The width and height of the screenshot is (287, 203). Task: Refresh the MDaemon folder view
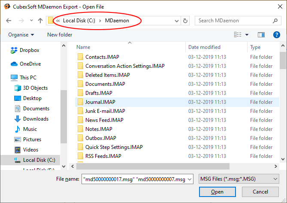click(x=185, y=21)
